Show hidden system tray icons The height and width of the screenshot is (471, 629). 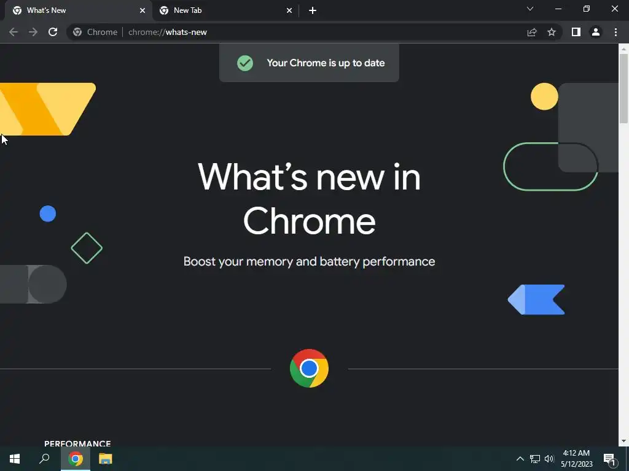(520, 459)
